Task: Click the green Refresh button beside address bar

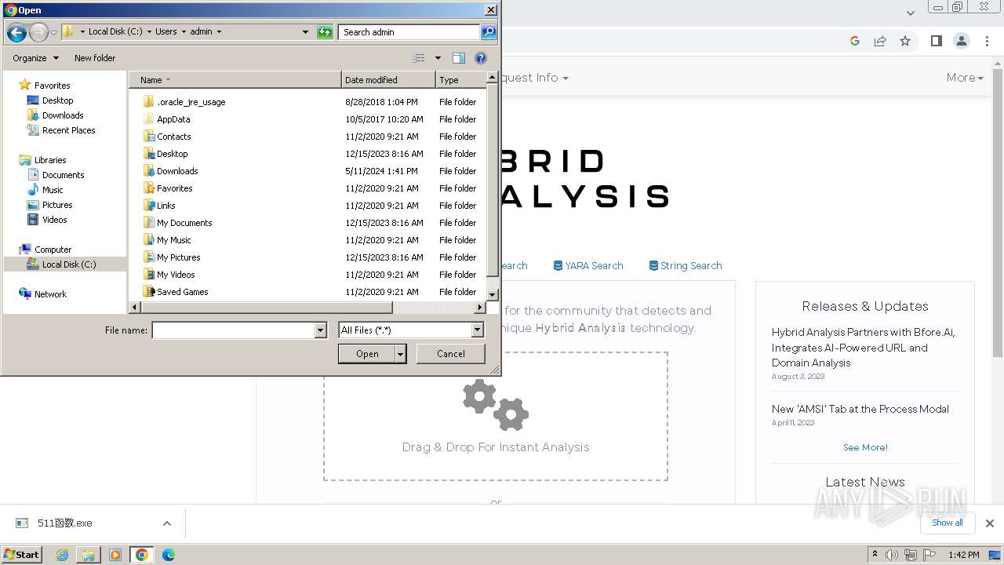Action: pos(325,32)
